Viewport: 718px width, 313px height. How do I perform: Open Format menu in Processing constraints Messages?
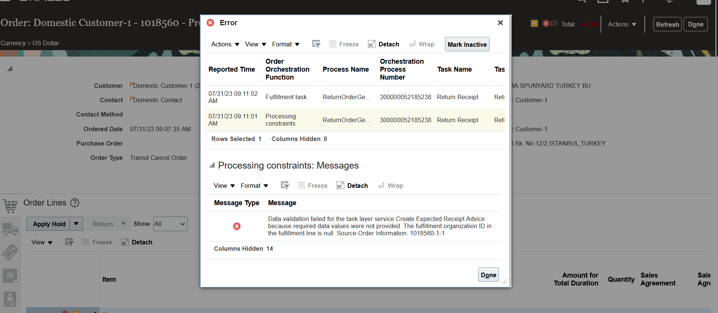click(x=255, y=186)
